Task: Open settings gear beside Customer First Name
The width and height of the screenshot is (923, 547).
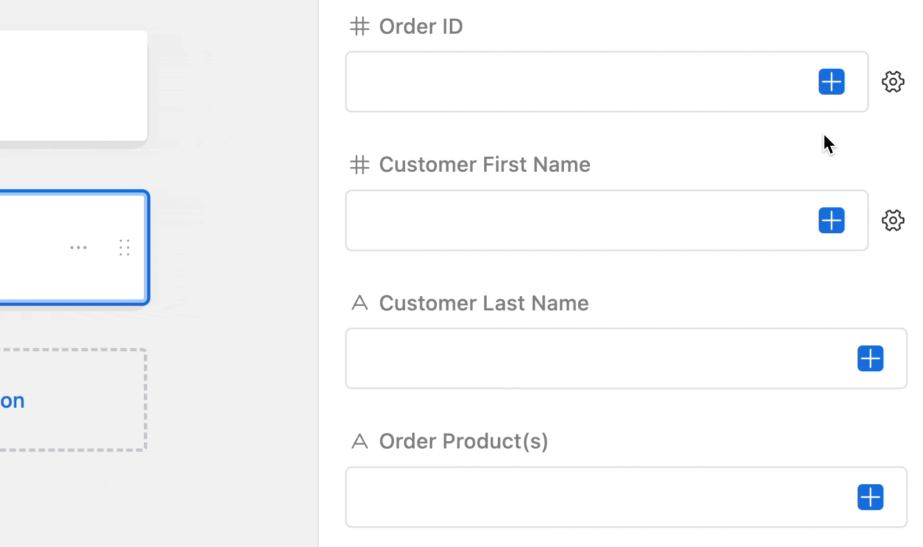Action: pos(893,220)
